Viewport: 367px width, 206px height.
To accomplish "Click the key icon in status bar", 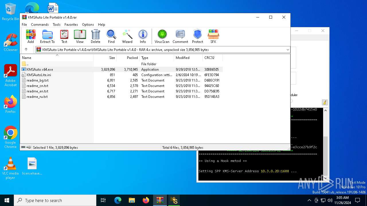I will (x=29, y=147).
